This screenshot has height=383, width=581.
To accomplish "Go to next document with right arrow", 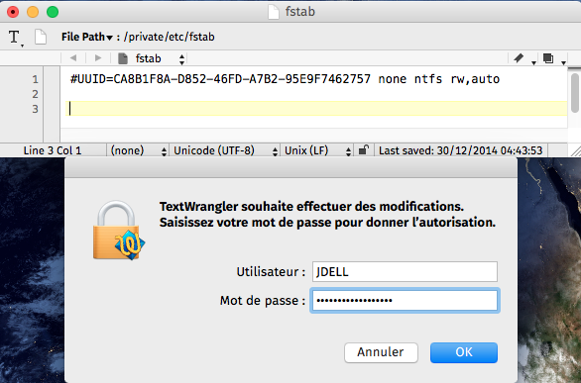I will [98, 58].
